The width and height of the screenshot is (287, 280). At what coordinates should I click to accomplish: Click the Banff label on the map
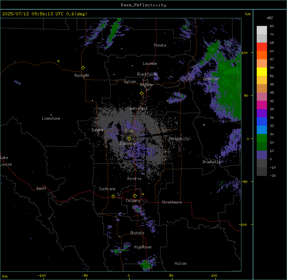pyautogui.click(x=41, y=189)
